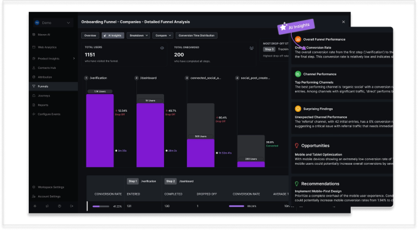This screenshot has height=230, width=418.
Task: Click the social_post_create... step label
Action: pyautogui.click(x=255, y=78)
